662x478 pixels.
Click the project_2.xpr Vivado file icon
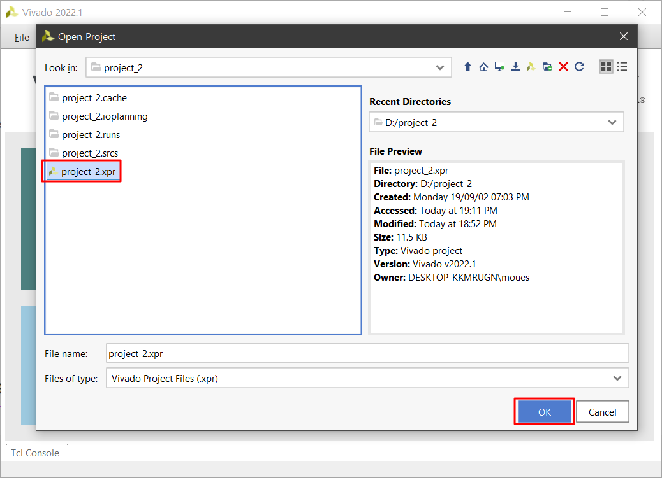(53, 171)
